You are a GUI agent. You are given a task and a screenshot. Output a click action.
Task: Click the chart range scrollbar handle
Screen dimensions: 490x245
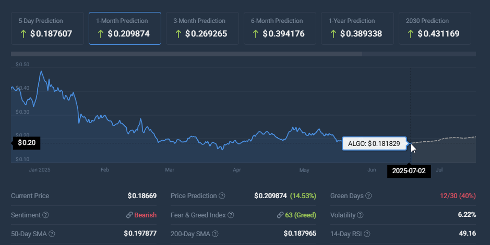coord(187,54)
